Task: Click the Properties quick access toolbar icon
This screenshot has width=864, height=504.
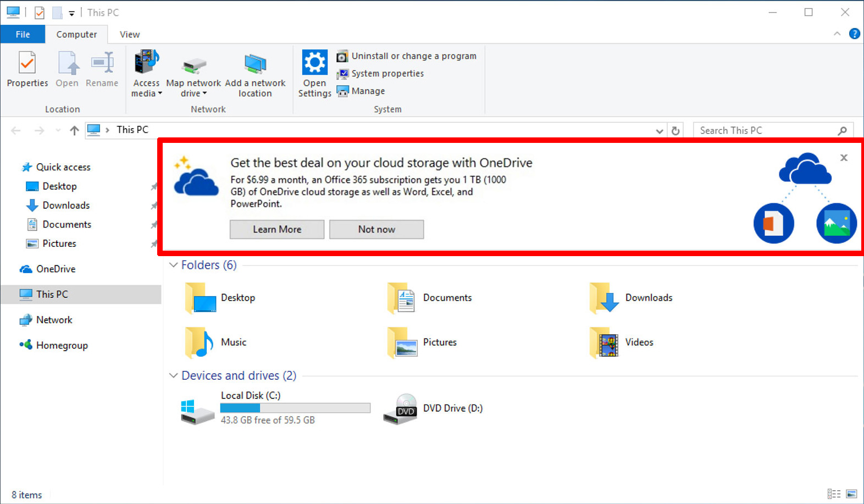Action: tap(40, 12)
